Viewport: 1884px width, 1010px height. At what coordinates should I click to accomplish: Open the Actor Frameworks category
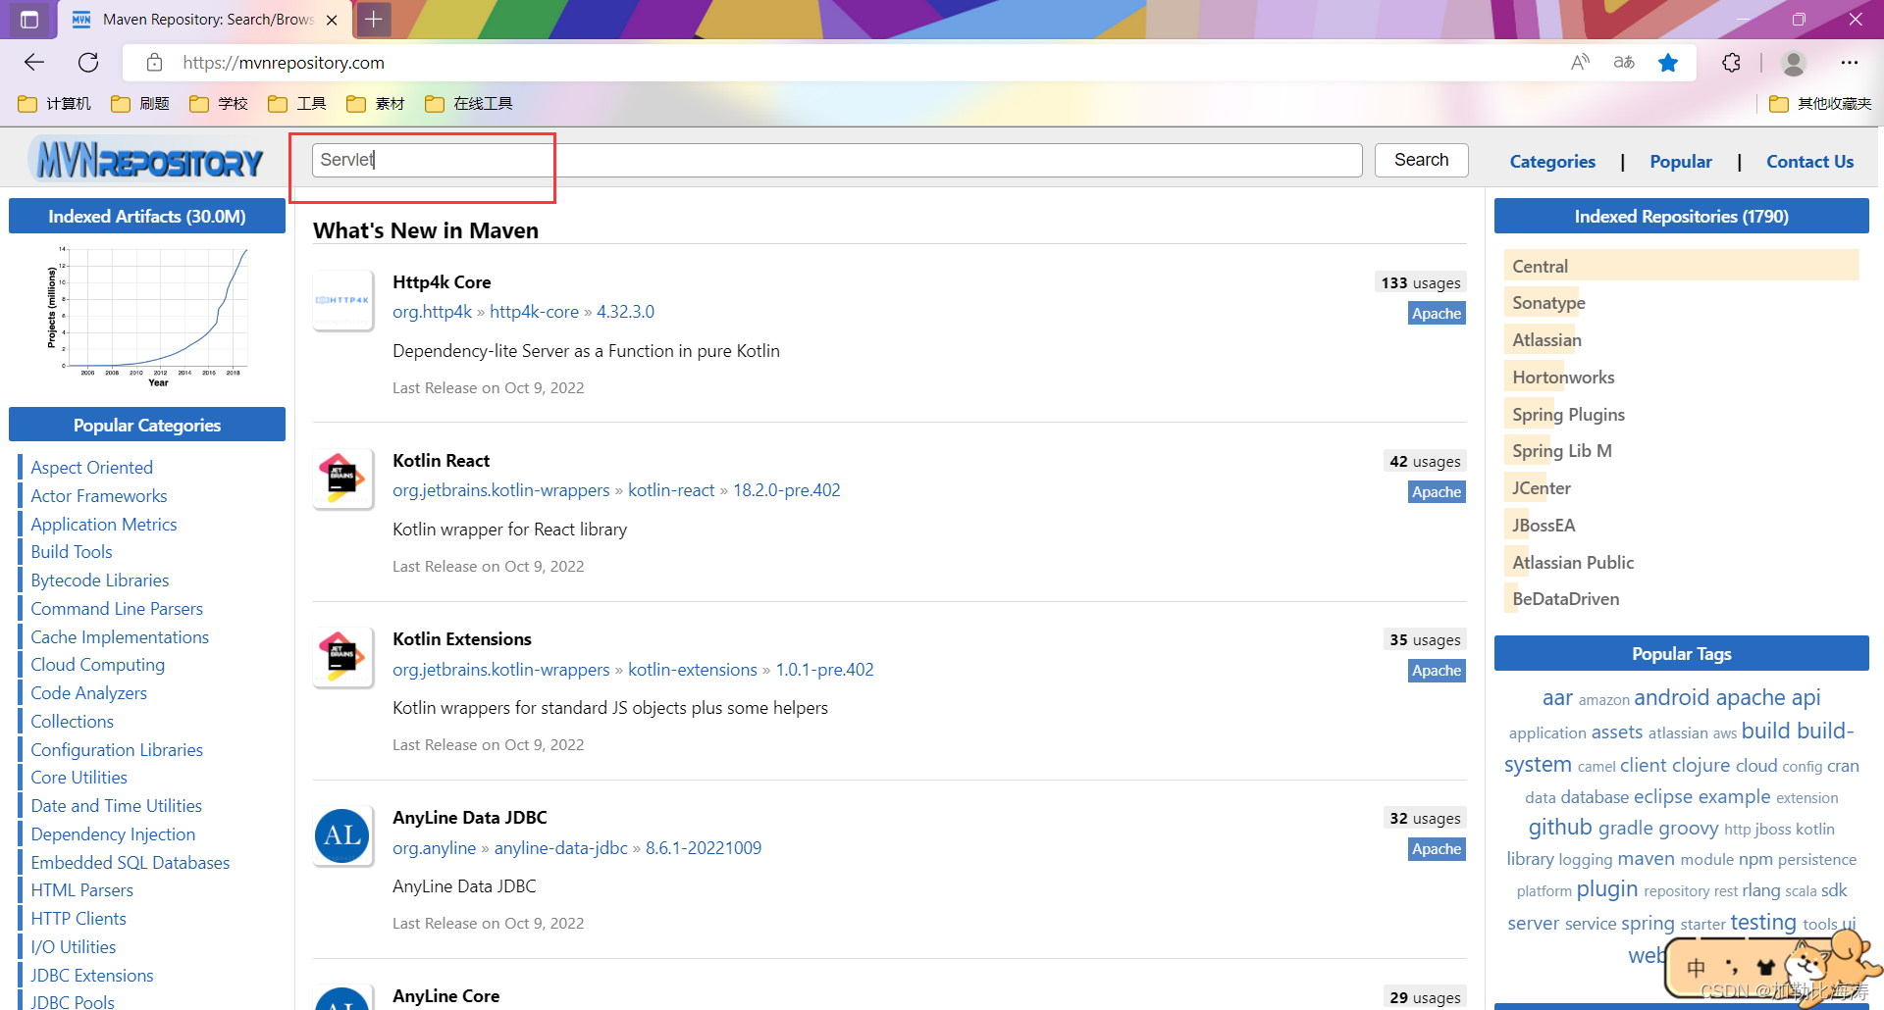click(98, 496)
